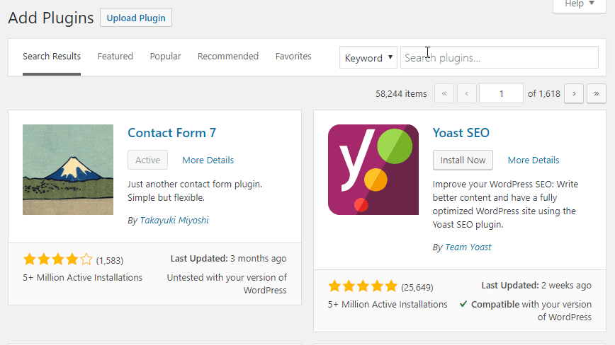The height and width of the screenshot is (345, 615).
Task: Select the Recommended tab
Action: 228,57
